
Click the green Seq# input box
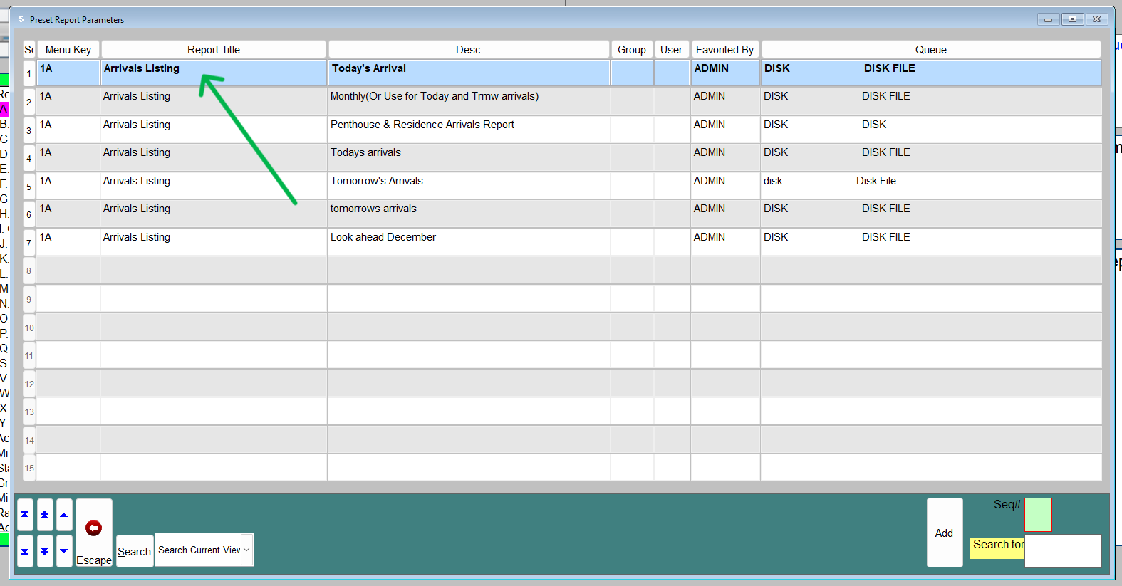(x=1037, y=515)
